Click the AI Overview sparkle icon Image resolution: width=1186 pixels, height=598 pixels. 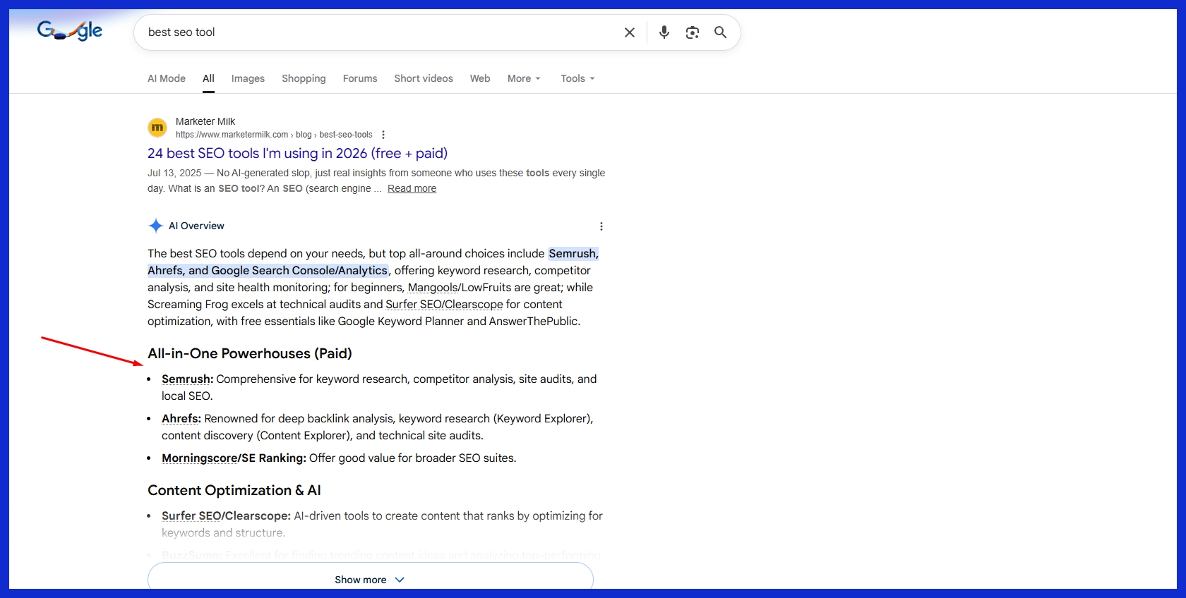pyautogui.click(x=156, y=226)
